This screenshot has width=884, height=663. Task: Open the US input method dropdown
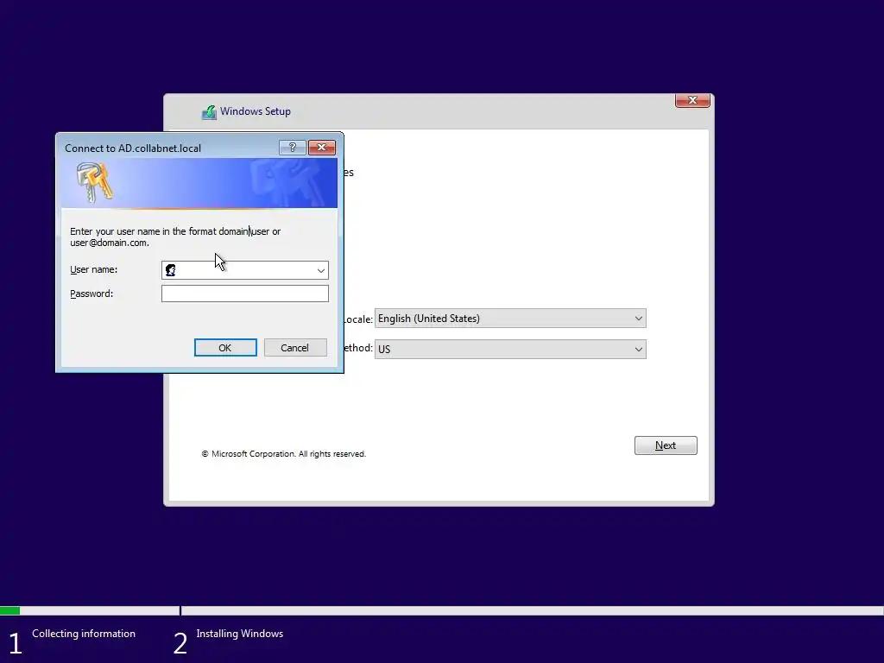pos(510,350)
